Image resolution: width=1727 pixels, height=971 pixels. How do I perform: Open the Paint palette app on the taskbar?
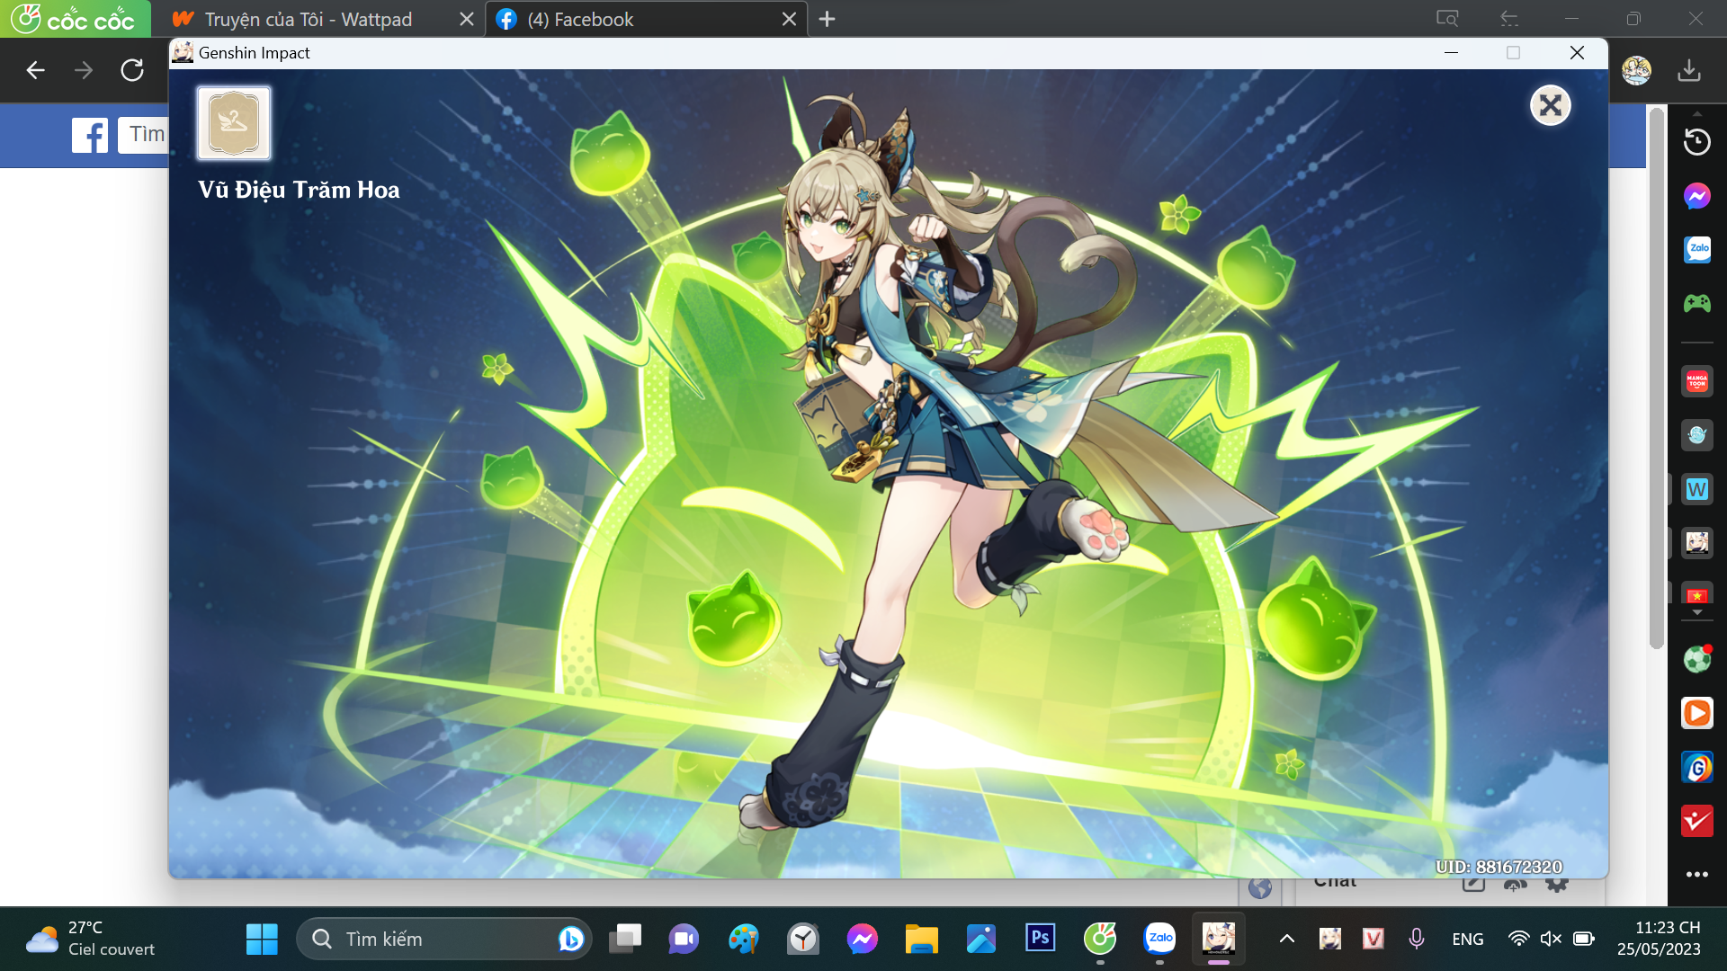point(743,940)
